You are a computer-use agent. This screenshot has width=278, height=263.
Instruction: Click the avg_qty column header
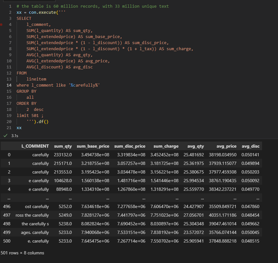[195, 146]
